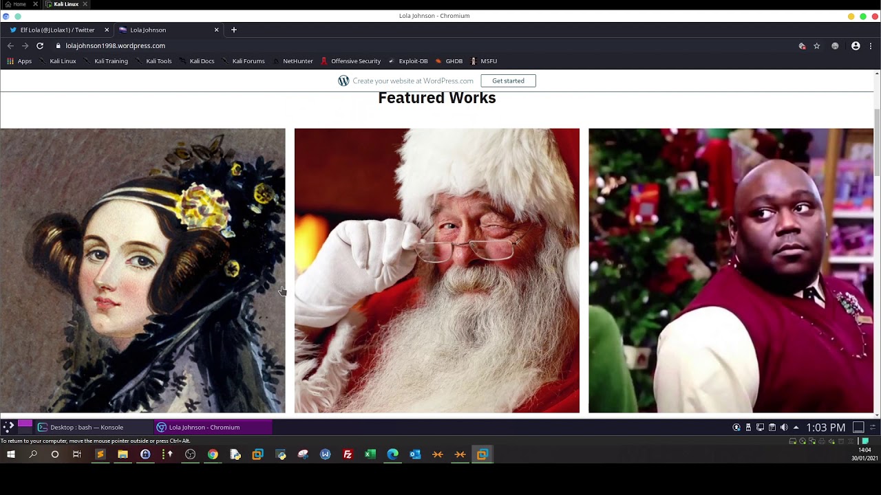Click the Kali panel USB device icon
Viewport: 881px width, 495px height.
(x=748, y=428)
